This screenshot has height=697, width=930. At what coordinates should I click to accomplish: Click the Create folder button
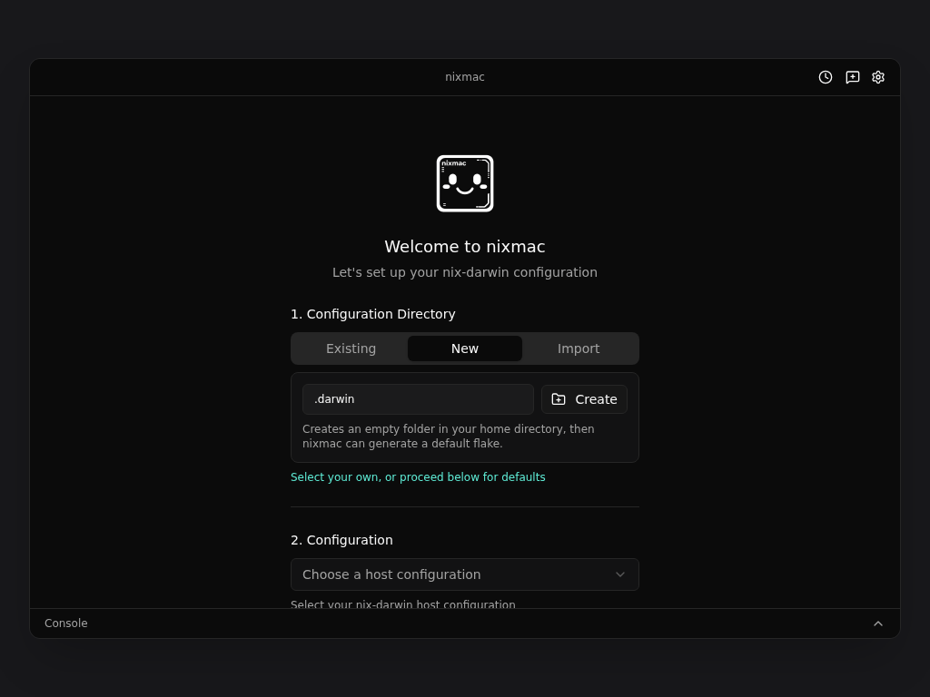point(584,399)
